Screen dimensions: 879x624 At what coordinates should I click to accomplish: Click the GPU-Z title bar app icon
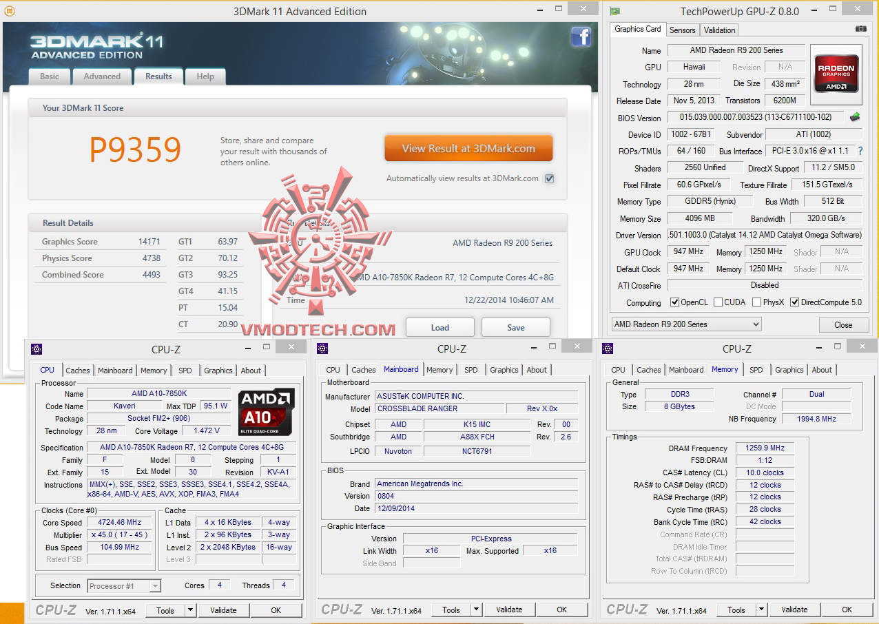tap(615, 11)
